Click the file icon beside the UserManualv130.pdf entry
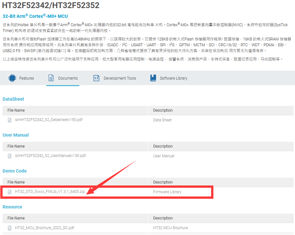This screenshot has height=235, width=295. [10, 156]
